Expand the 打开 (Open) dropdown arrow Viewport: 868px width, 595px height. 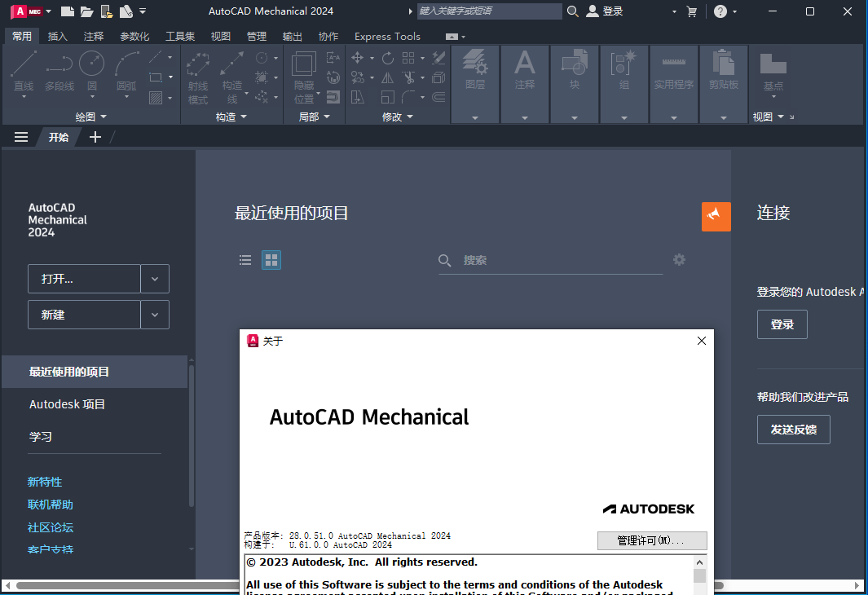(154, 279)
